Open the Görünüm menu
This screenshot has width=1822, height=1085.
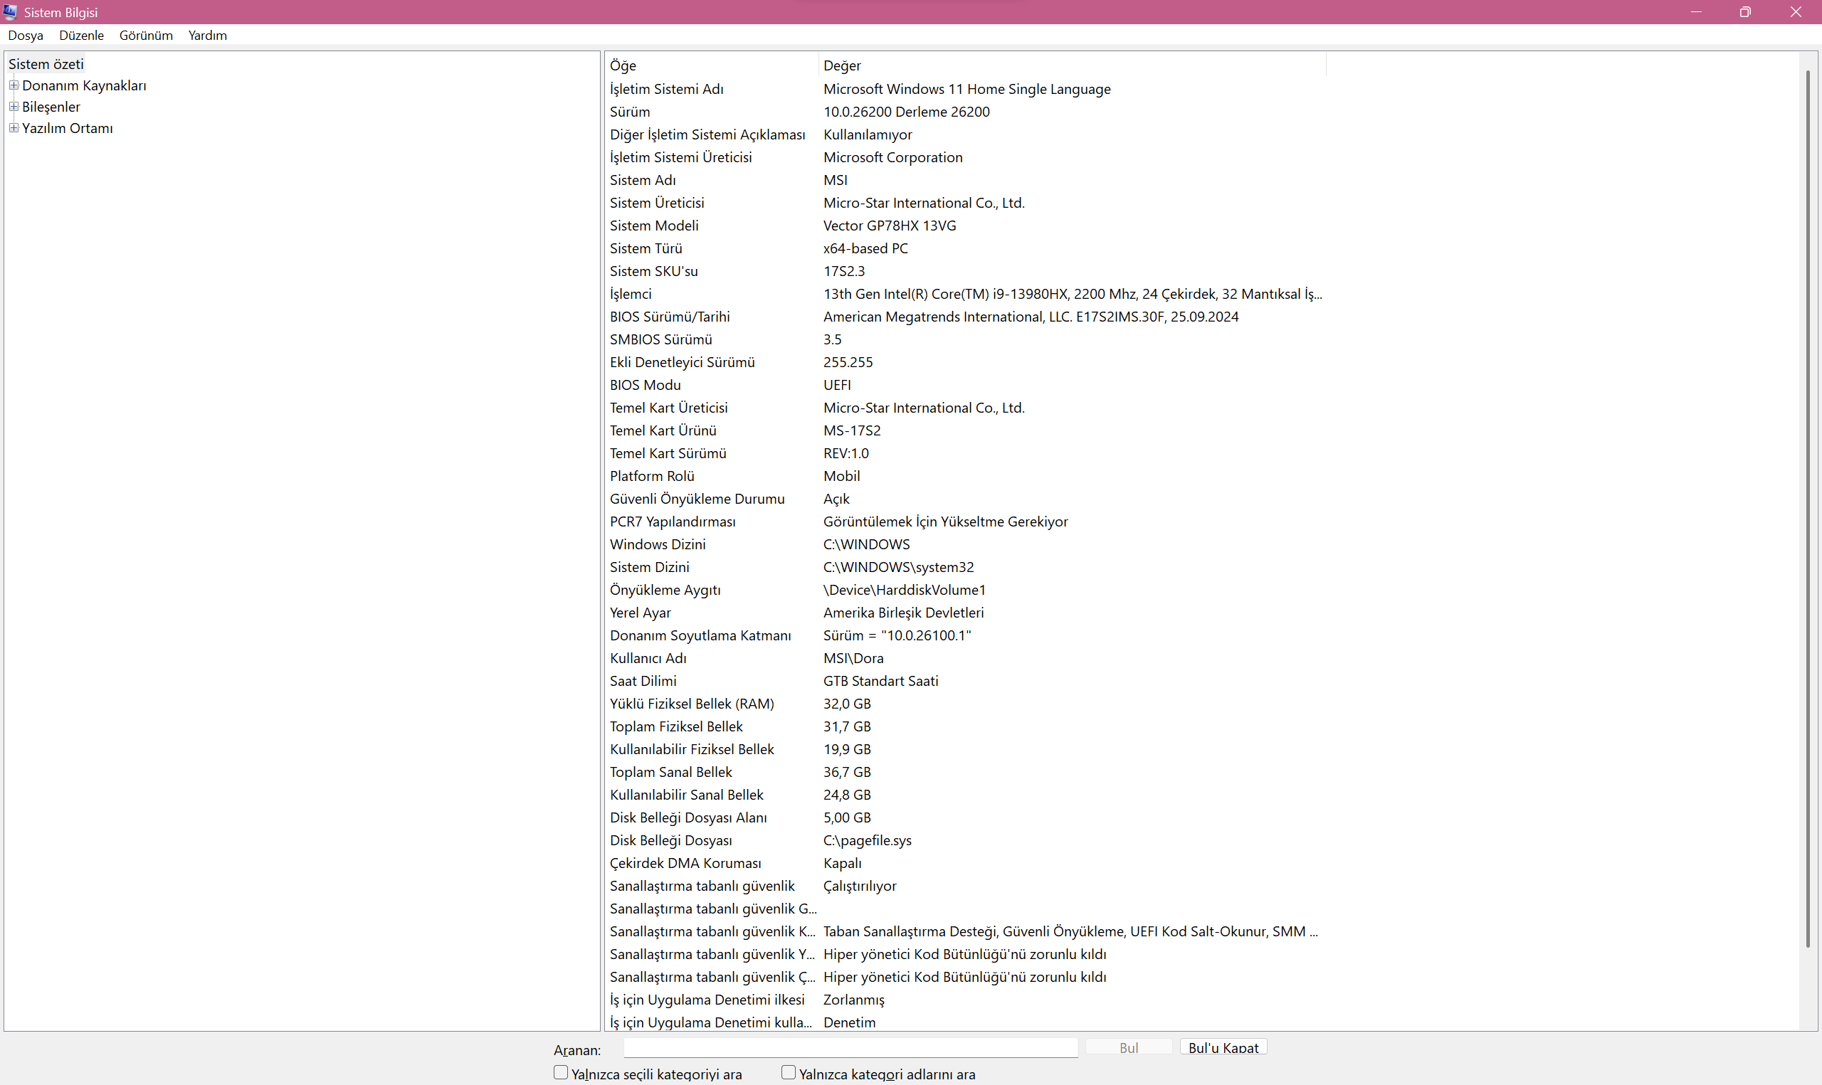[145, 35]
